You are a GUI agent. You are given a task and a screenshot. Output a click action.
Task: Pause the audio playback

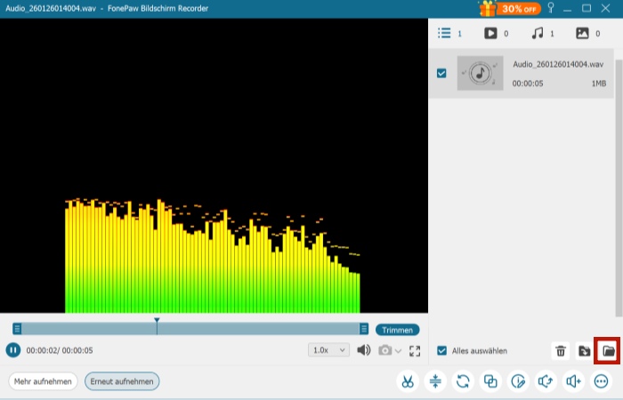[x=13, y=350]
